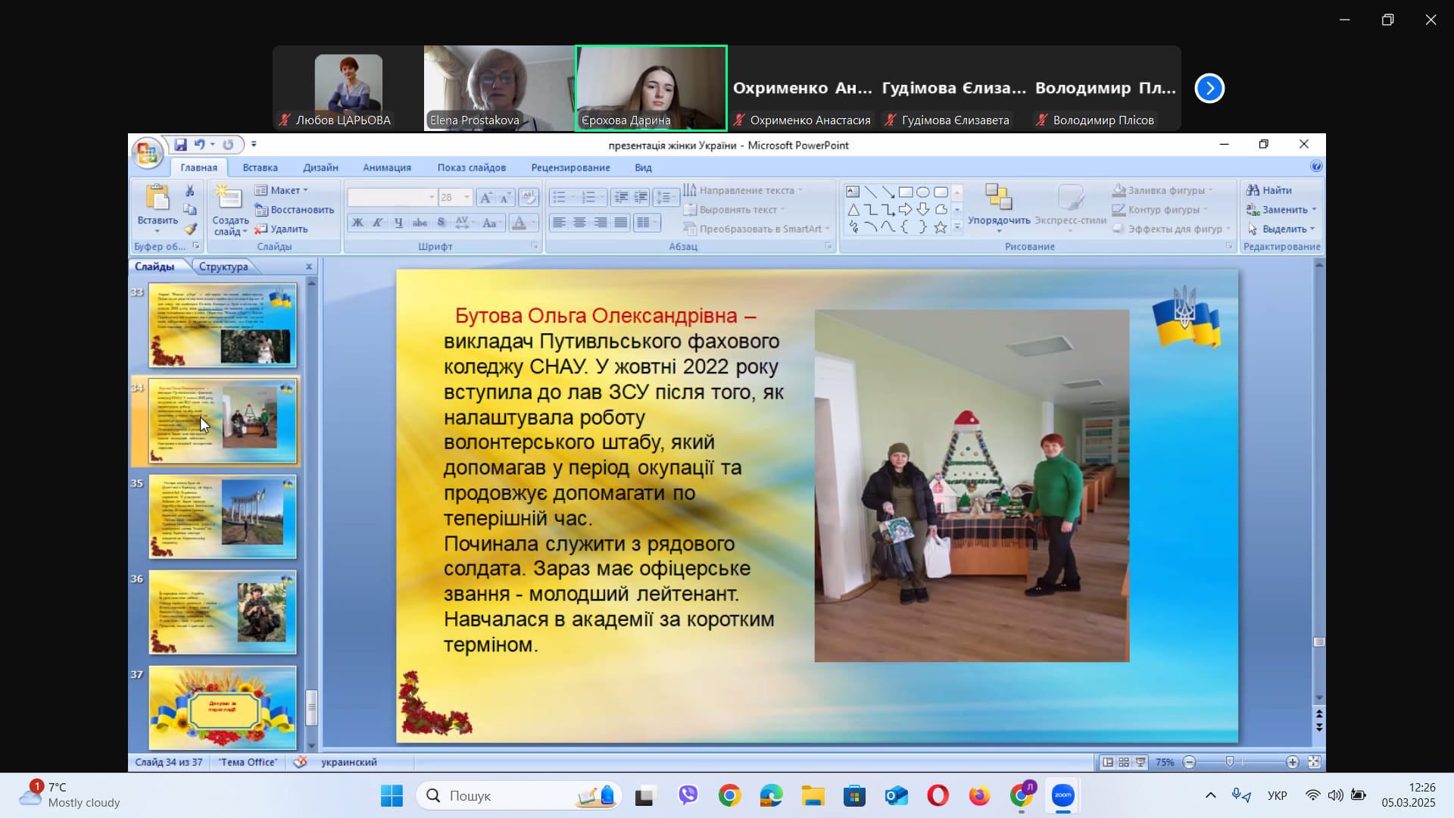Switch to the Структура outline tab
This screenshot has height=818, width=1454.
(223, 267)
